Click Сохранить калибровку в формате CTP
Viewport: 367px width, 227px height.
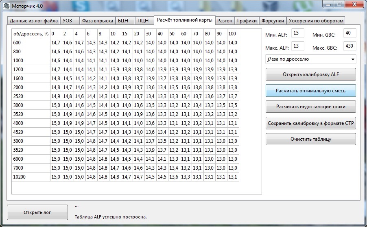pyautogui.click(x=311, y=123)
